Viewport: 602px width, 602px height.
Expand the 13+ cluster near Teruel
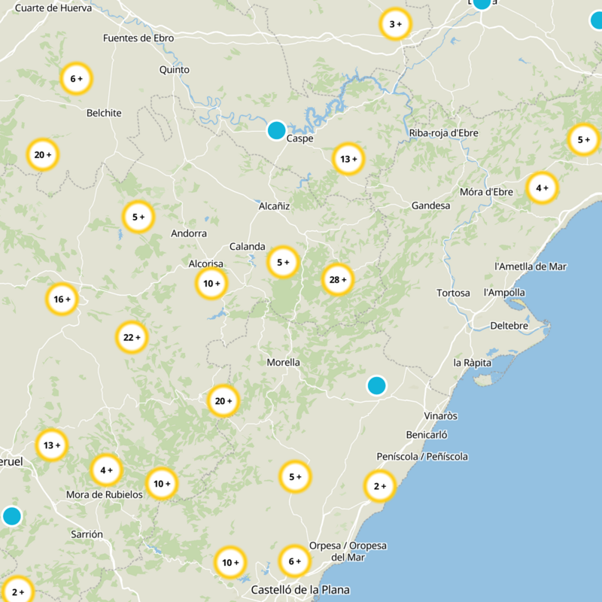pos(52,445)
